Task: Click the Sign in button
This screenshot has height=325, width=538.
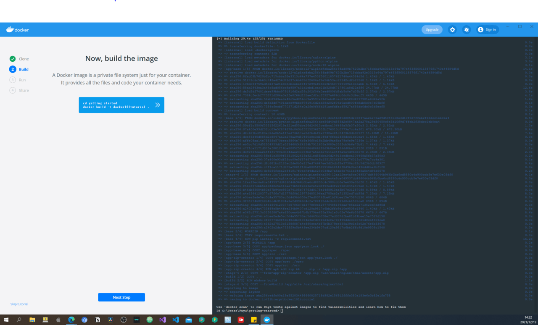Action: [487, 30]
